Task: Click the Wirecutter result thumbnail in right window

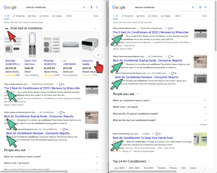Action: [x=200, y=34]
